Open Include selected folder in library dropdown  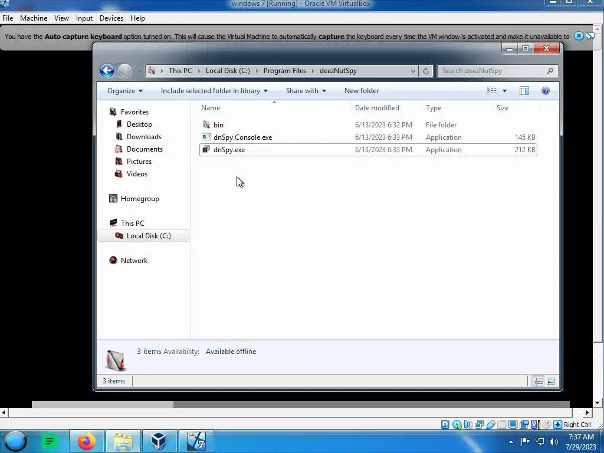click(214, 90)
